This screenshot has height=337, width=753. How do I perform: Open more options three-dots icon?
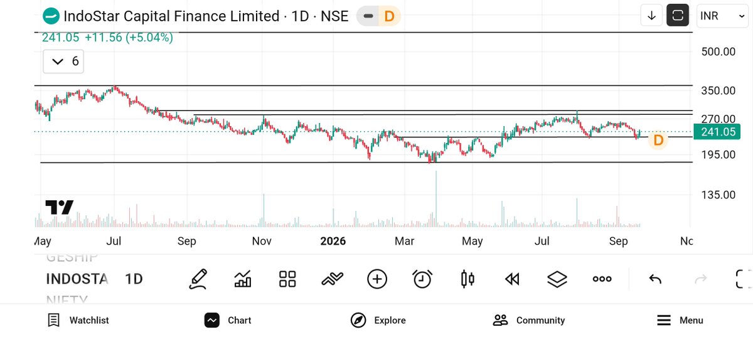coord(602,279)
